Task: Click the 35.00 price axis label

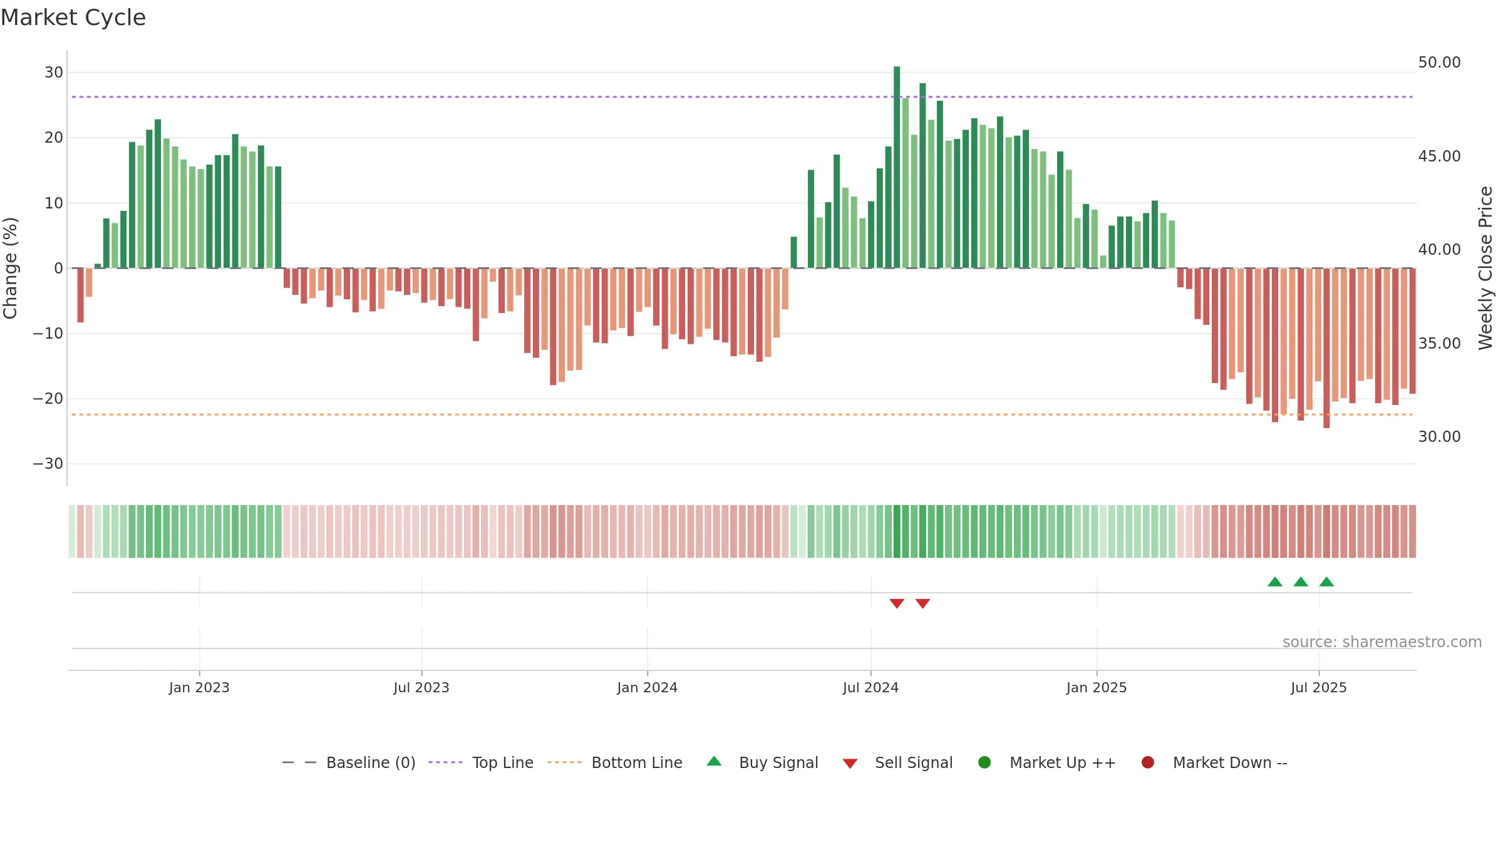Action: (x=1439, y=343)
